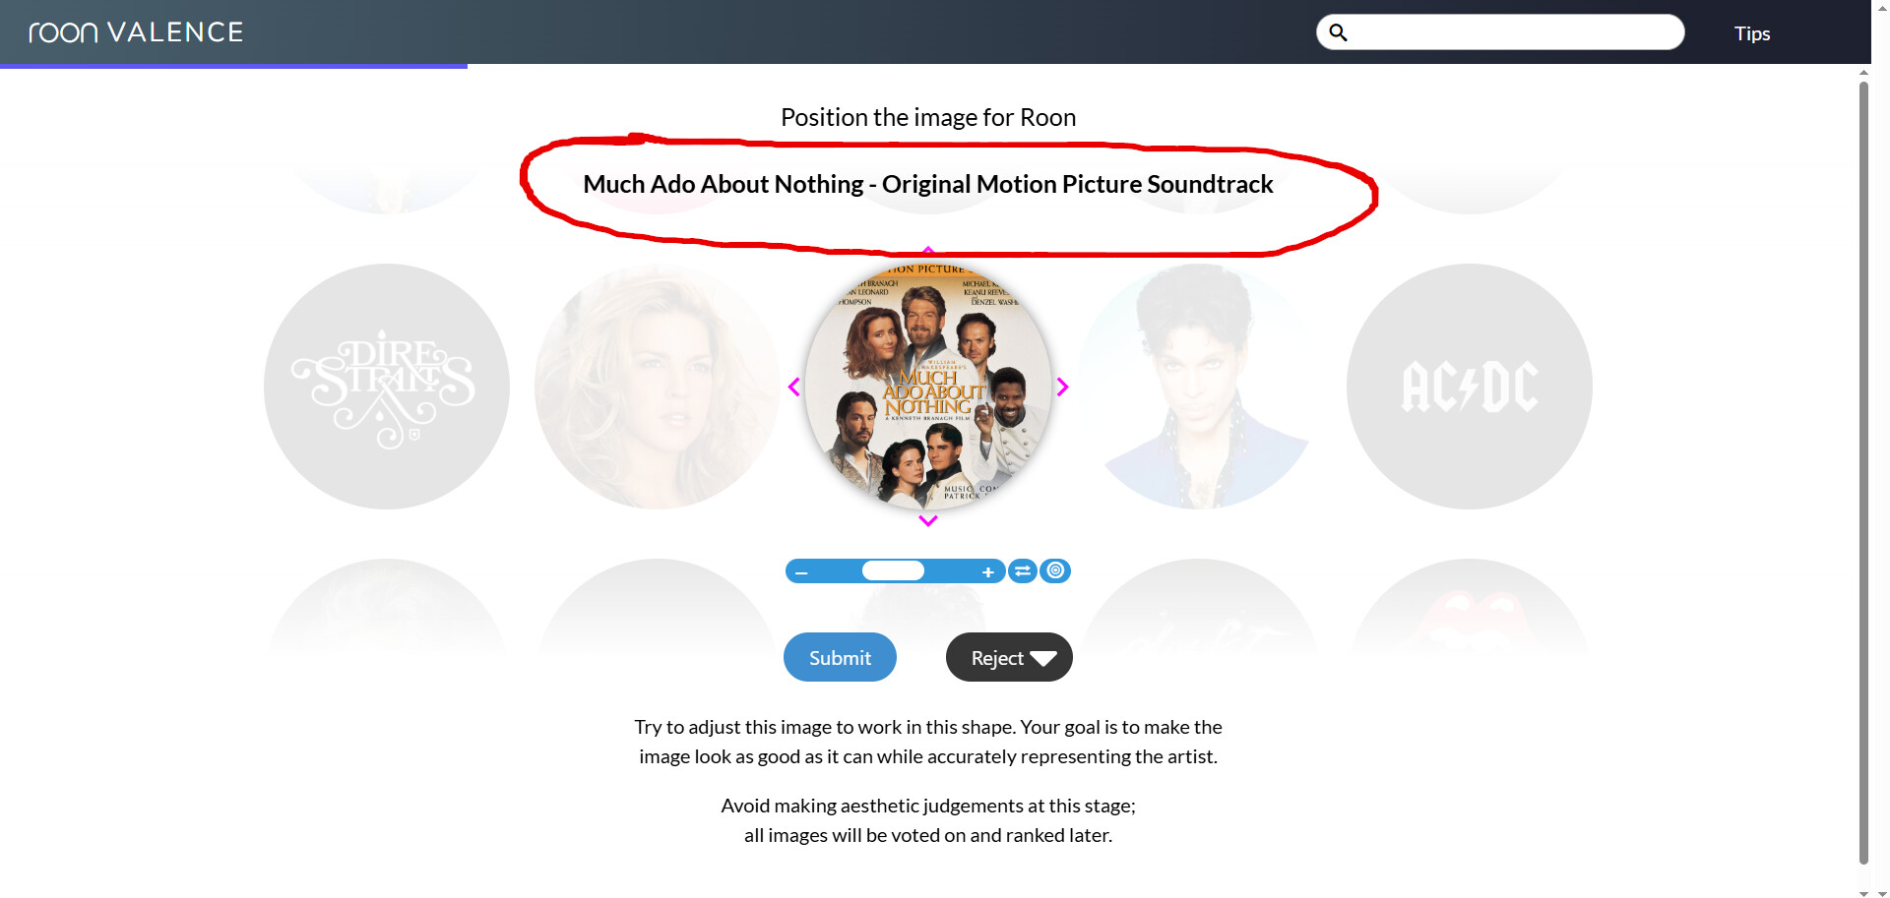This screenshot has width=1890, height=898.
Task: Submit the positioned image
Action: (x=840, y=657)
